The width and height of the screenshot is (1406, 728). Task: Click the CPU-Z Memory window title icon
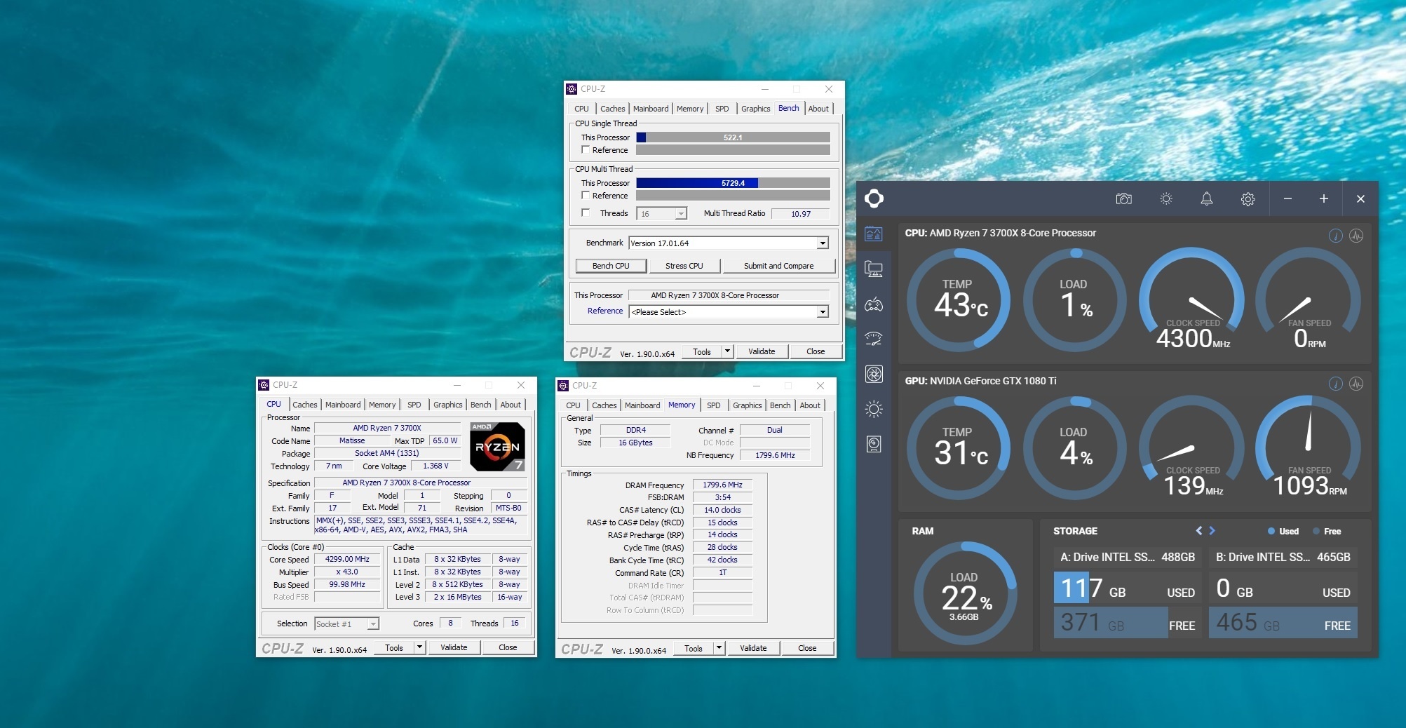pyautogui.click(x=563, y=386)
